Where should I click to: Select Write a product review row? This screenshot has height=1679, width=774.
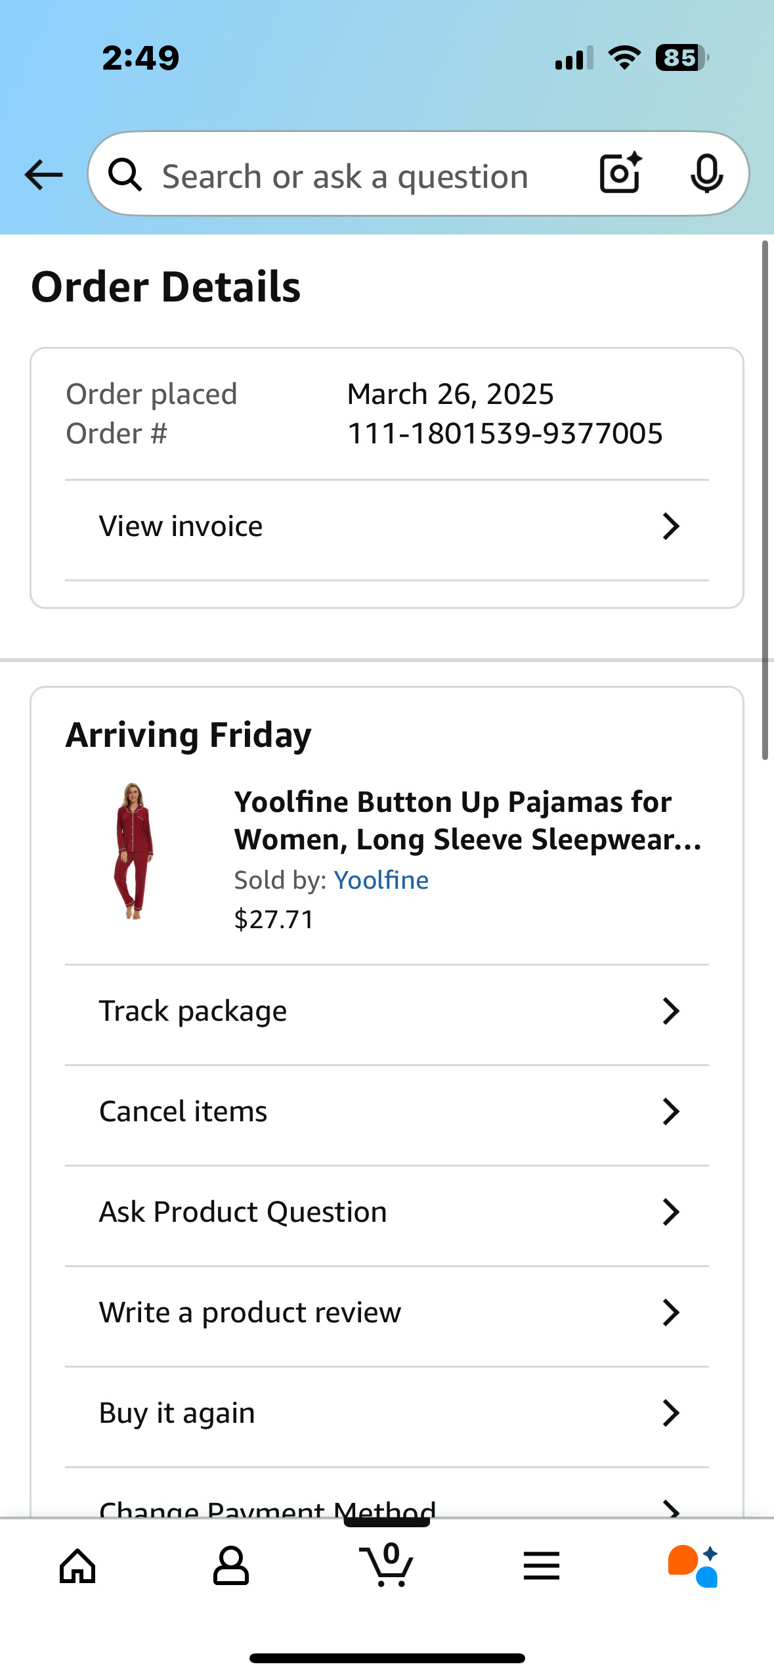[x=387, y=1312]
